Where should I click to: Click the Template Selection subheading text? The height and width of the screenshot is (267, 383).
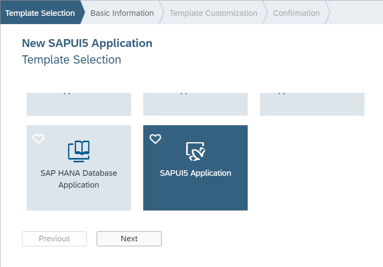[x=72, y=60]
